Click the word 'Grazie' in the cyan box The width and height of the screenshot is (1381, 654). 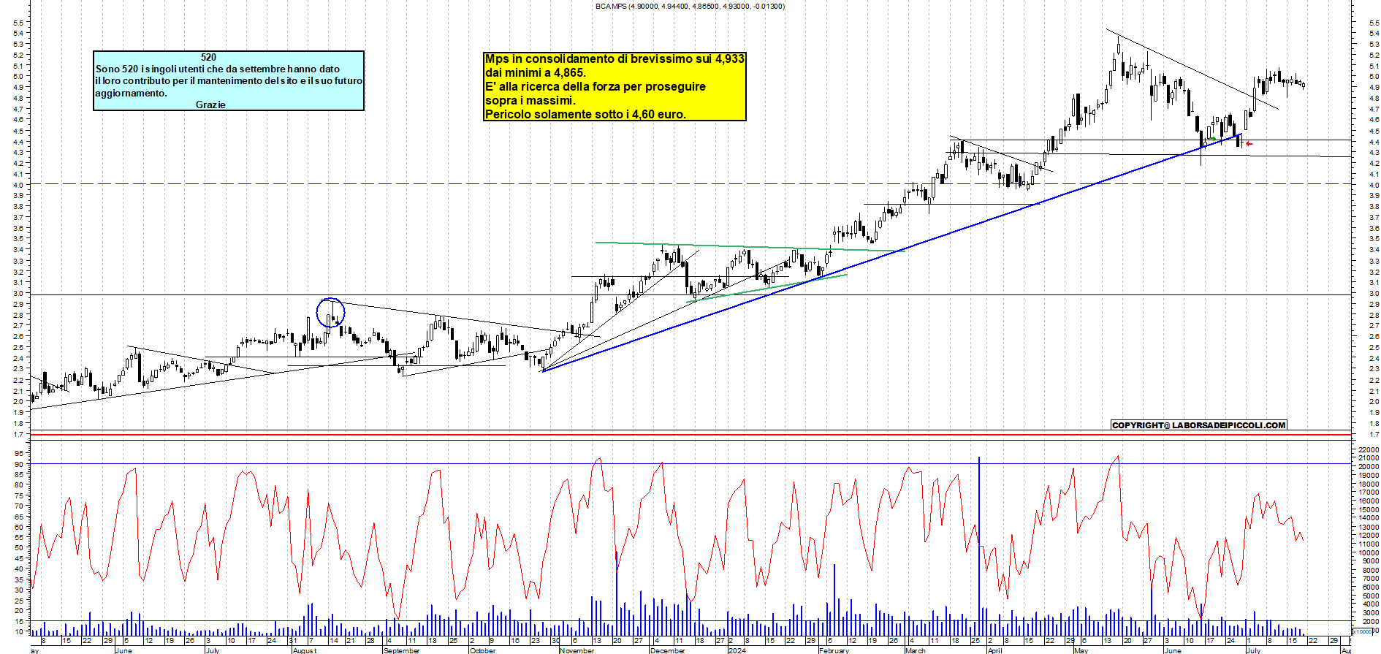[x=210, y=104]
